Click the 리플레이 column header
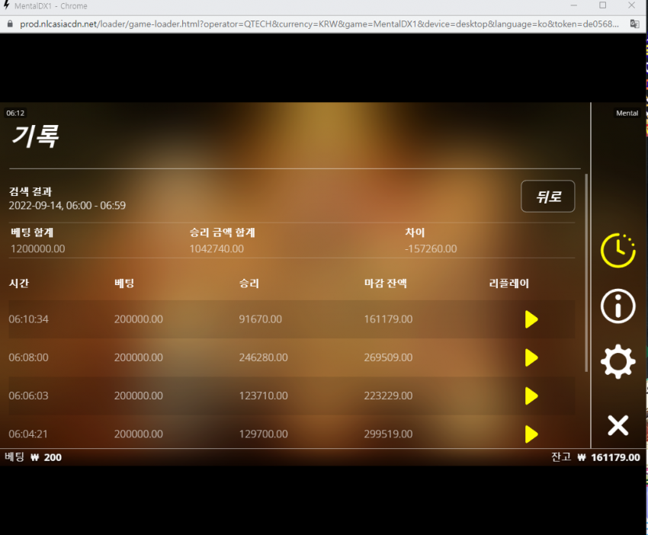Image resolution: width=648 pixels, height=535 pixels. 508,284
